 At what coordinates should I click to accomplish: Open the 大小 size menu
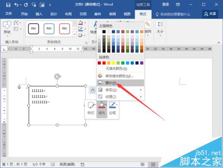160,29
